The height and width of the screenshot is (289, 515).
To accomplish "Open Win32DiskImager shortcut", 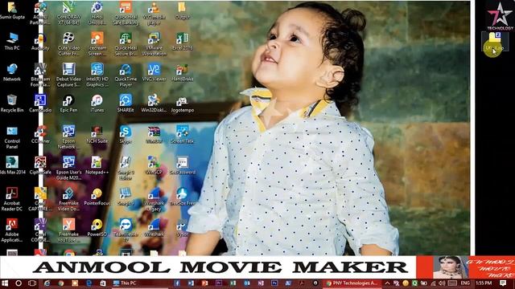I will [x=154, y=104].
